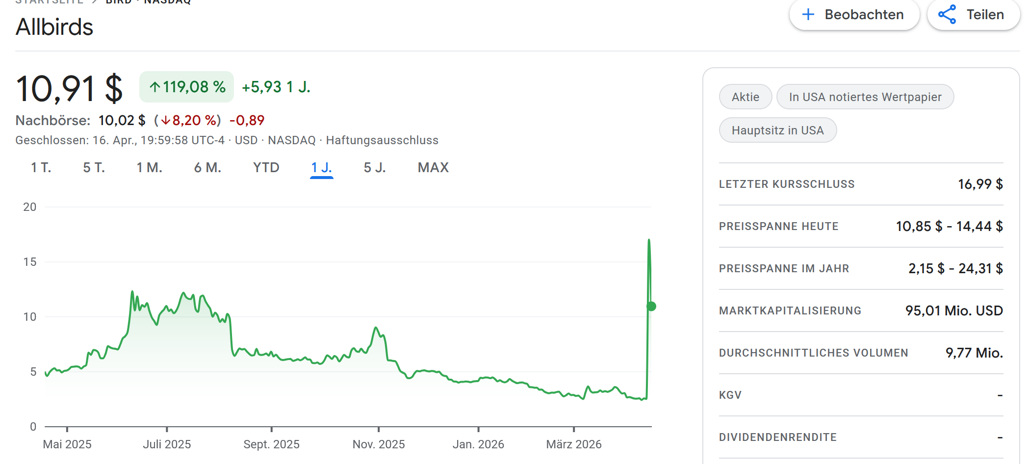Click the red down arrow in Nachbörse line
Viewport: 1029px width, 464px height.
[x=166, y=121]
